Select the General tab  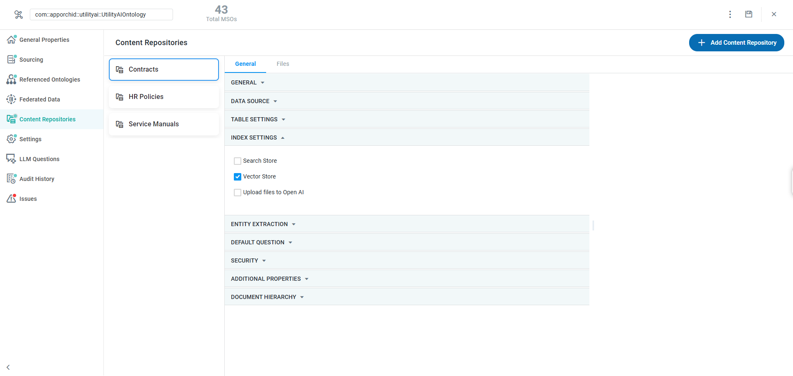point(245,64)
